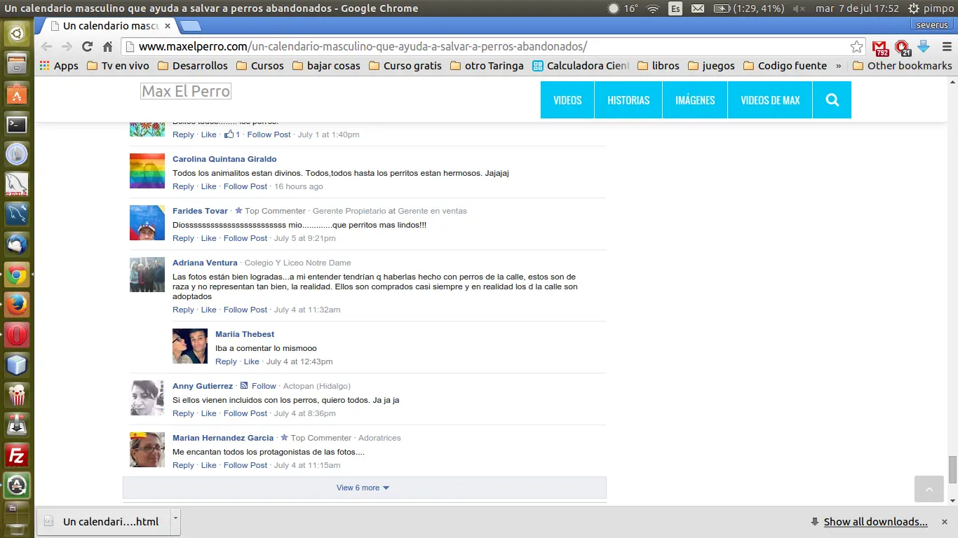Click the blue download arrow extension
958x538 pixels.
pos(923,46)
